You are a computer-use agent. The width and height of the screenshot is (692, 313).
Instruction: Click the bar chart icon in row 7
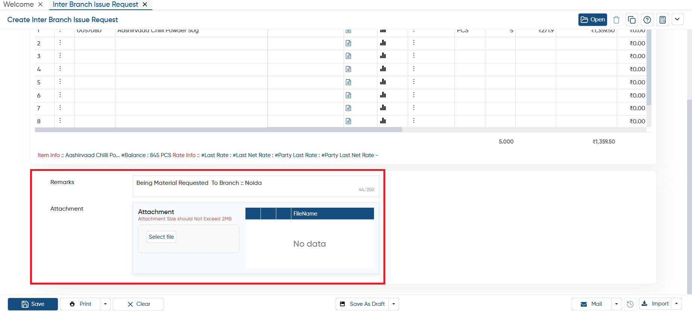coord(383,108)
